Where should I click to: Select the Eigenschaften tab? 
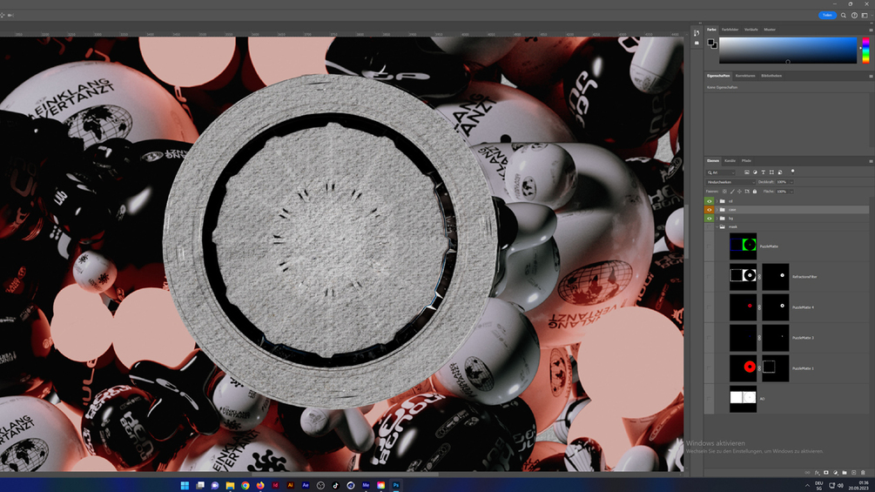(x=718, y=76)
